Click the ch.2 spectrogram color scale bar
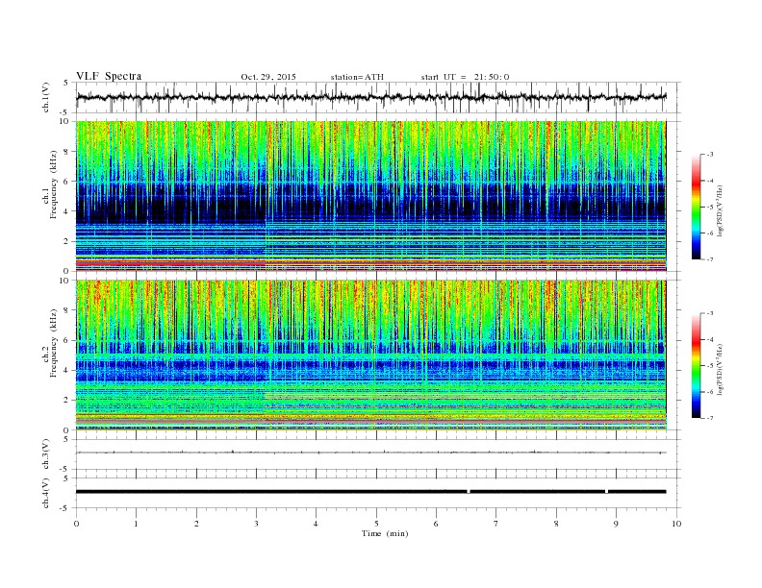 click(x=696, y=366)
